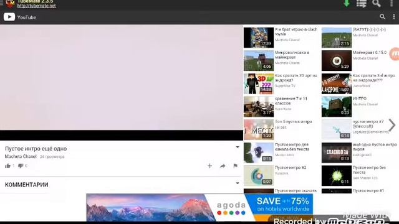Expand the video description arrow
The height and width of the screenshot is (224, 399).
tap(238, 147)
